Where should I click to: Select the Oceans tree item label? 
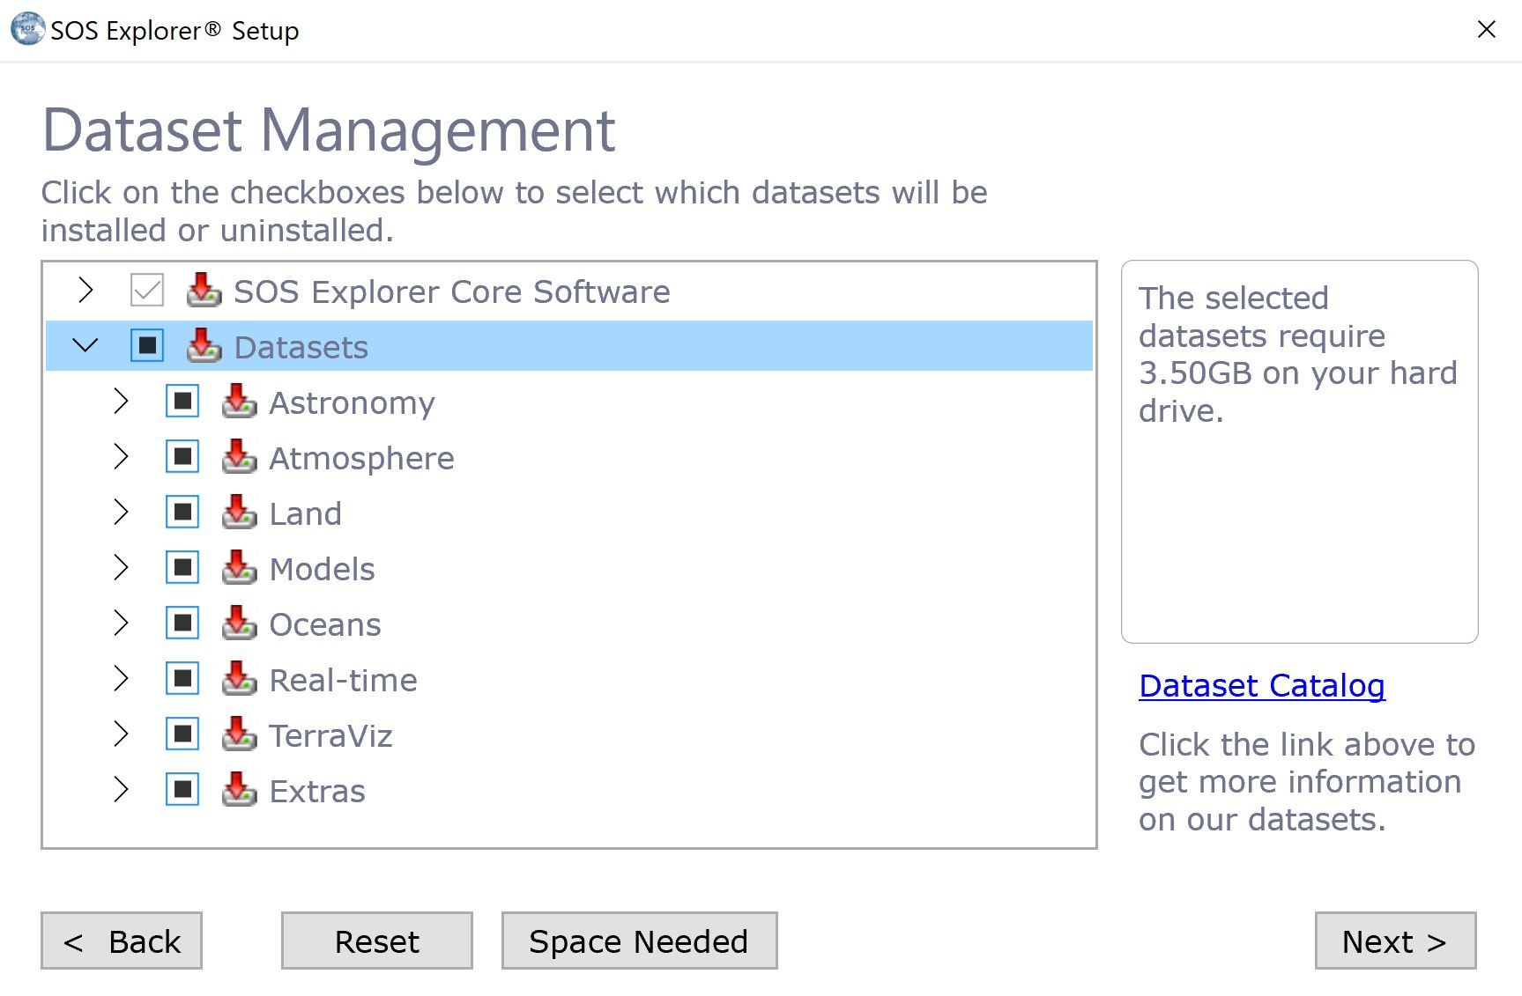(325, 624)
